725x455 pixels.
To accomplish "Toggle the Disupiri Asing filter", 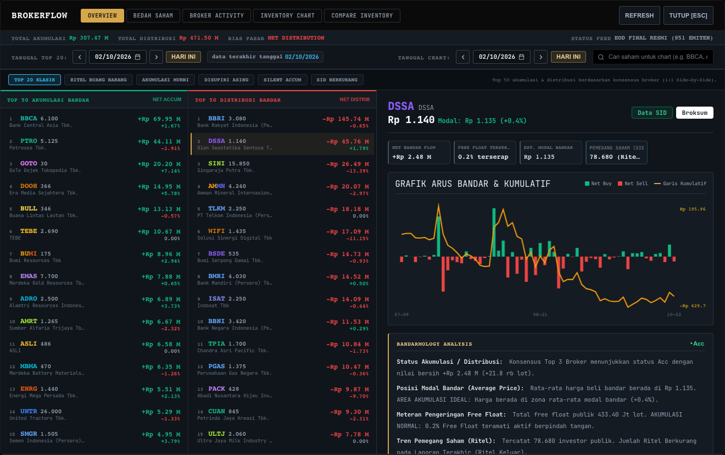I will pos(226,80).
